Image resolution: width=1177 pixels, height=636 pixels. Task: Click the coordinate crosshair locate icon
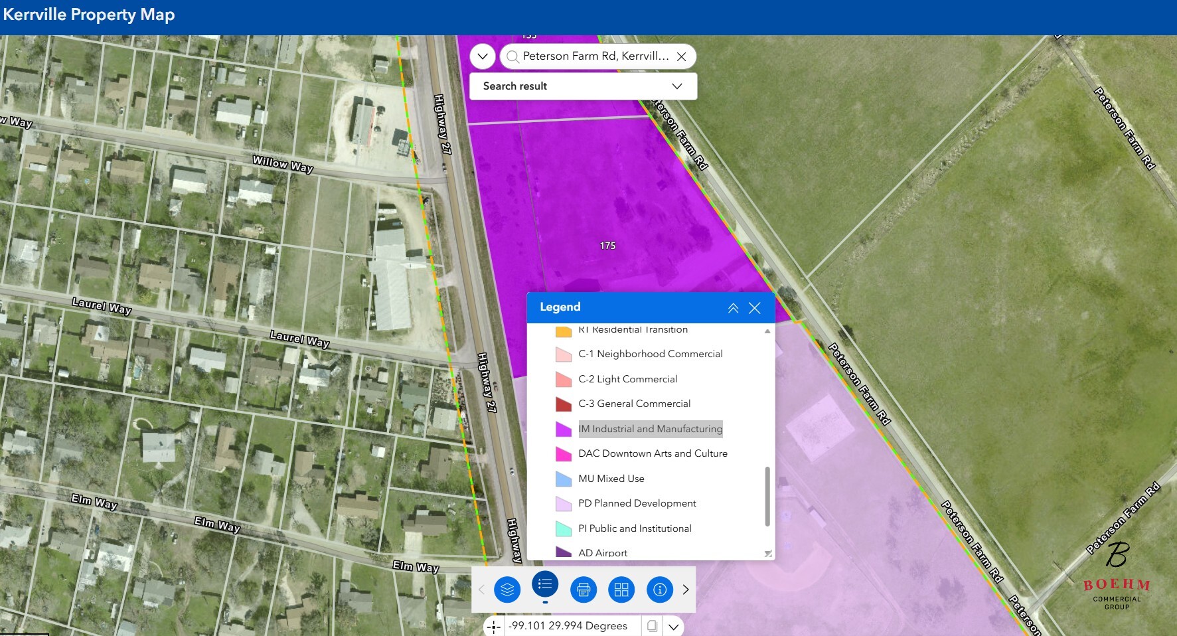click(494, 626)
